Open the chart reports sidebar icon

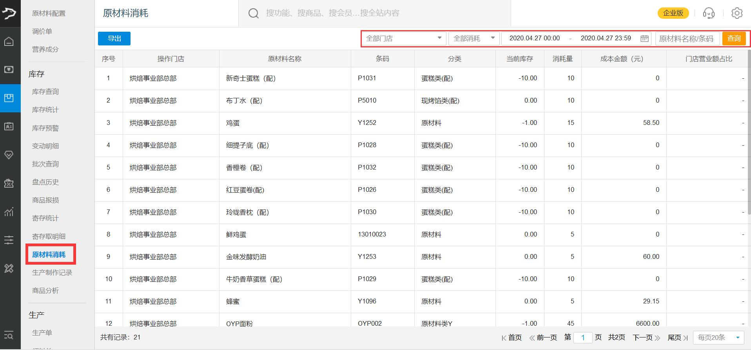click(x=9, y=212)
